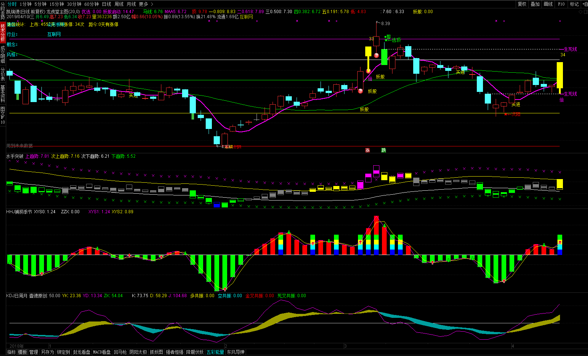This screenshot has height=356, width=588.
Task: Open the 成交明细 sidebar tab
Action: point(3,55)
